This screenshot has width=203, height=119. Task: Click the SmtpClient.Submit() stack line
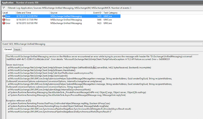click(38, 76)
